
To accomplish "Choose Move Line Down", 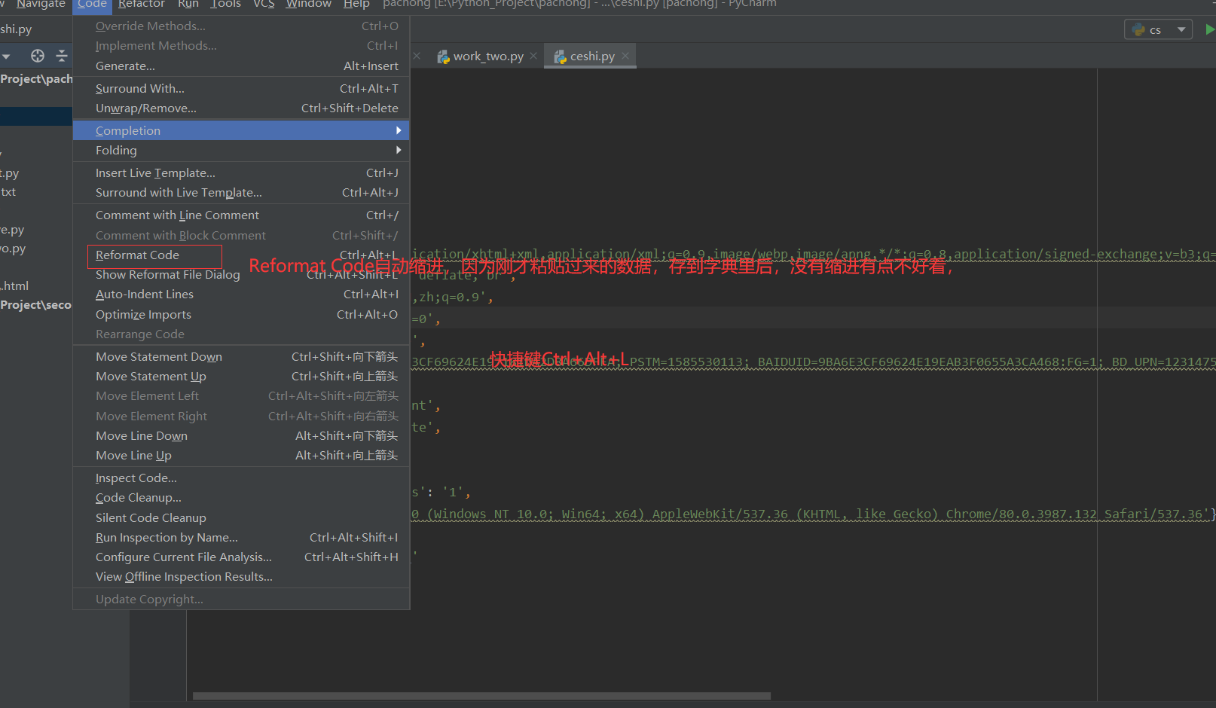I will (x=241, y=436).
